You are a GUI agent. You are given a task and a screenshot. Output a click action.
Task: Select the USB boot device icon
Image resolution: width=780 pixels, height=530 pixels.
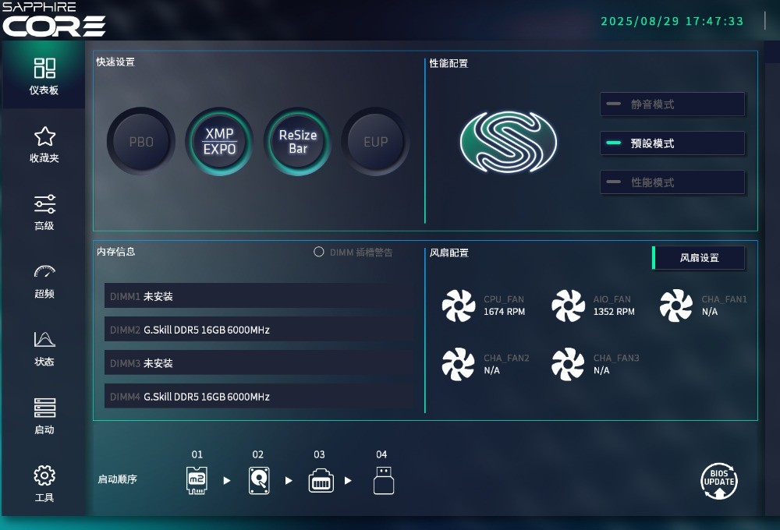384,480
